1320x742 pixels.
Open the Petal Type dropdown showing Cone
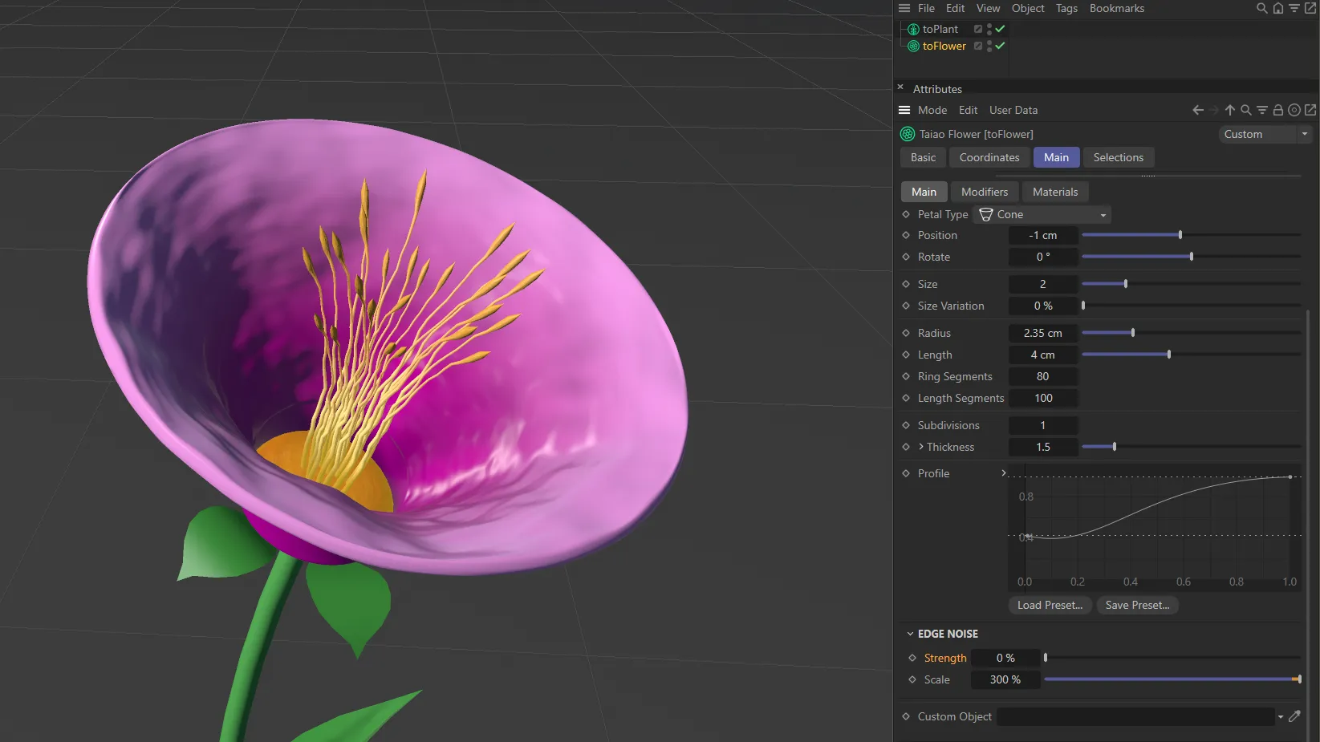pyautogui.click(x=1103, y=214)
